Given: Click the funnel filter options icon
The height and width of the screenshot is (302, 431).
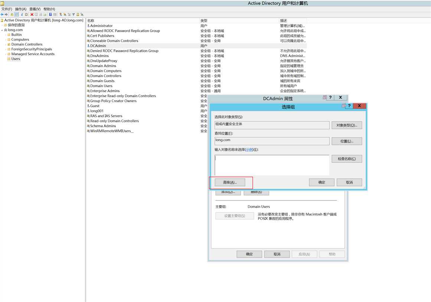Looking at the screenshot, I should pos(74,14).
